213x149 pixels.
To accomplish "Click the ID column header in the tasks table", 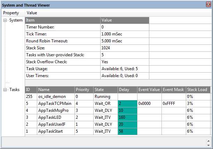I will pos(31,90).
